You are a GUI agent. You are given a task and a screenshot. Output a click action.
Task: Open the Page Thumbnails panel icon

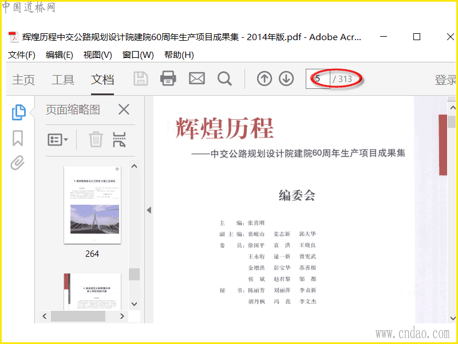click(x=19, y=112)
